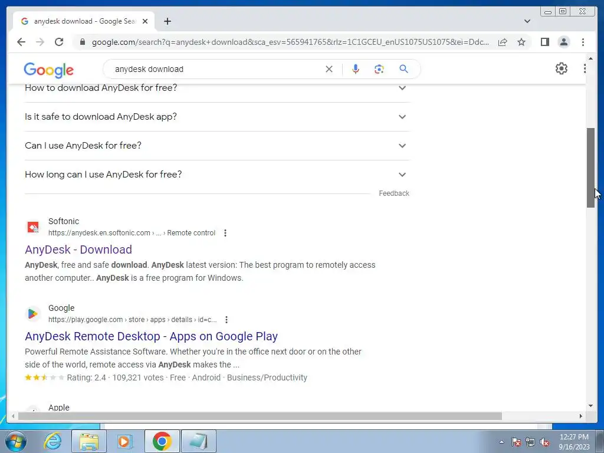Click in the anydesk download search field

216,69
